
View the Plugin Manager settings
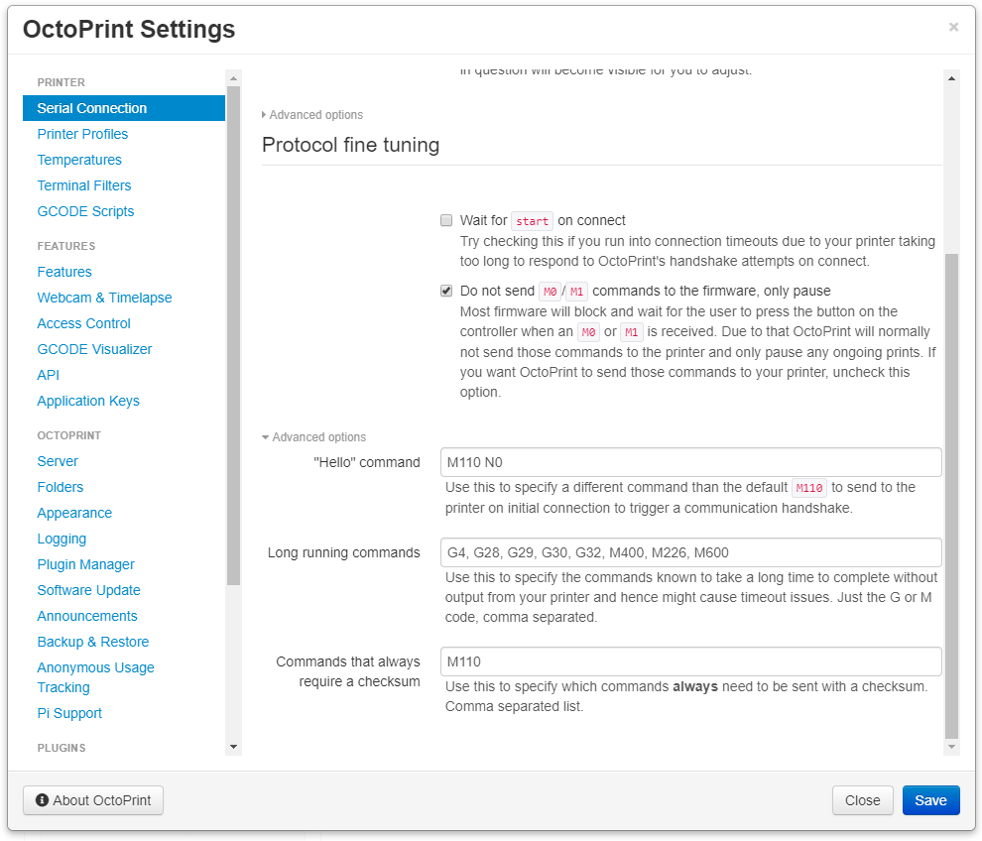coord(85,563)
